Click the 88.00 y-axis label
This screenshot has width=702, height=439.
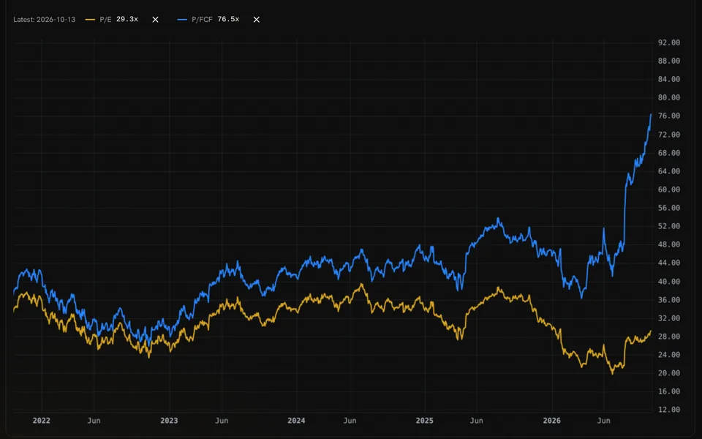tap(669, 61)
